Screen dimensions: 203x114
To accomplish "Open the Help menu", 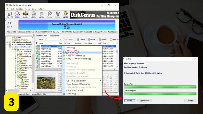I will tap(40, 9).
